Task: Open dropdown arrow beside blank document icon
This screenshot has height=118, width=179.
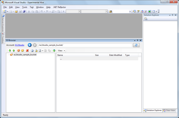Action: [43, 51]
